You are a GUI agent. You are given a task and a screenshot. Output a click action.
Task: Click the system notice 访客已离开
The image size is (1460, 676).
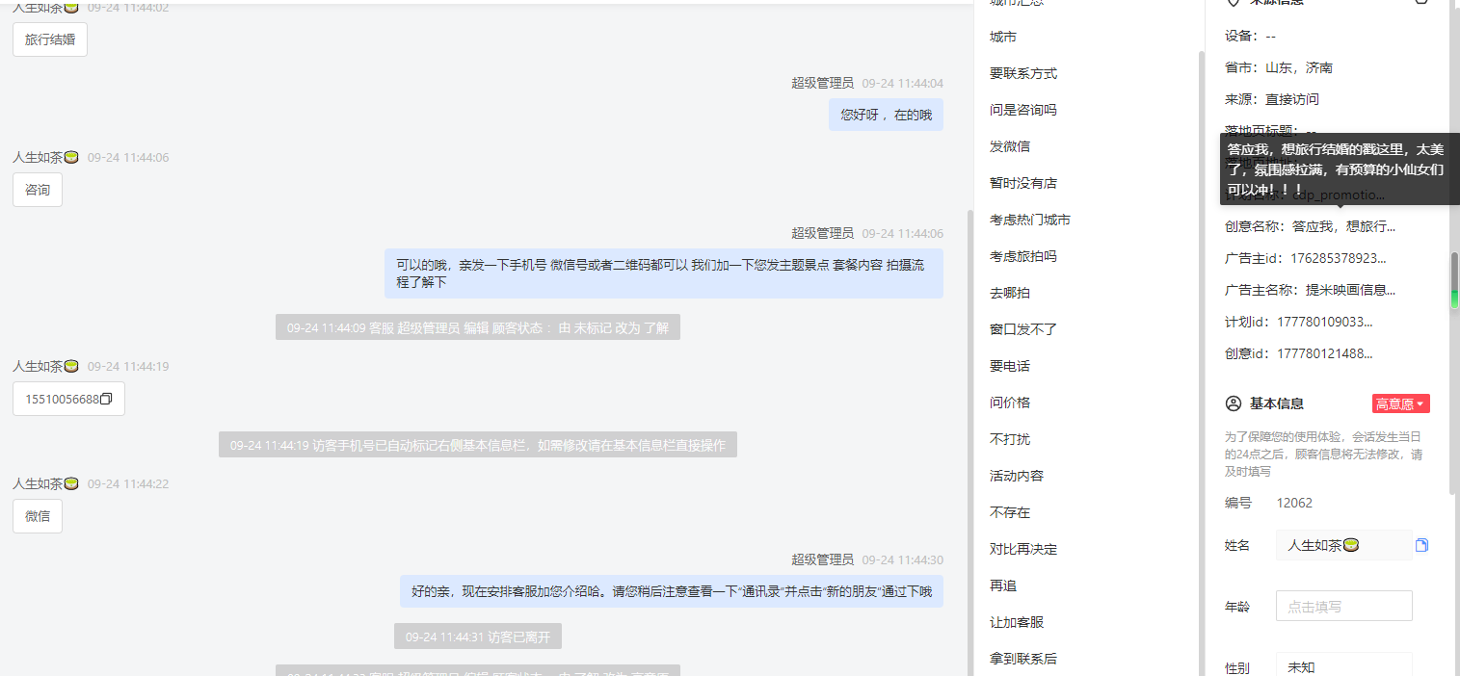click(x=478, y=637)
